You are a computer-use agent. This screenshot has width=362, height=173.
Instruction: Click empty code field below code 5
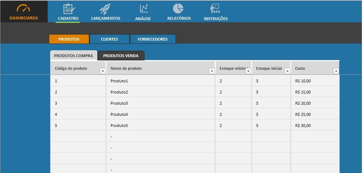click(78, 137)
